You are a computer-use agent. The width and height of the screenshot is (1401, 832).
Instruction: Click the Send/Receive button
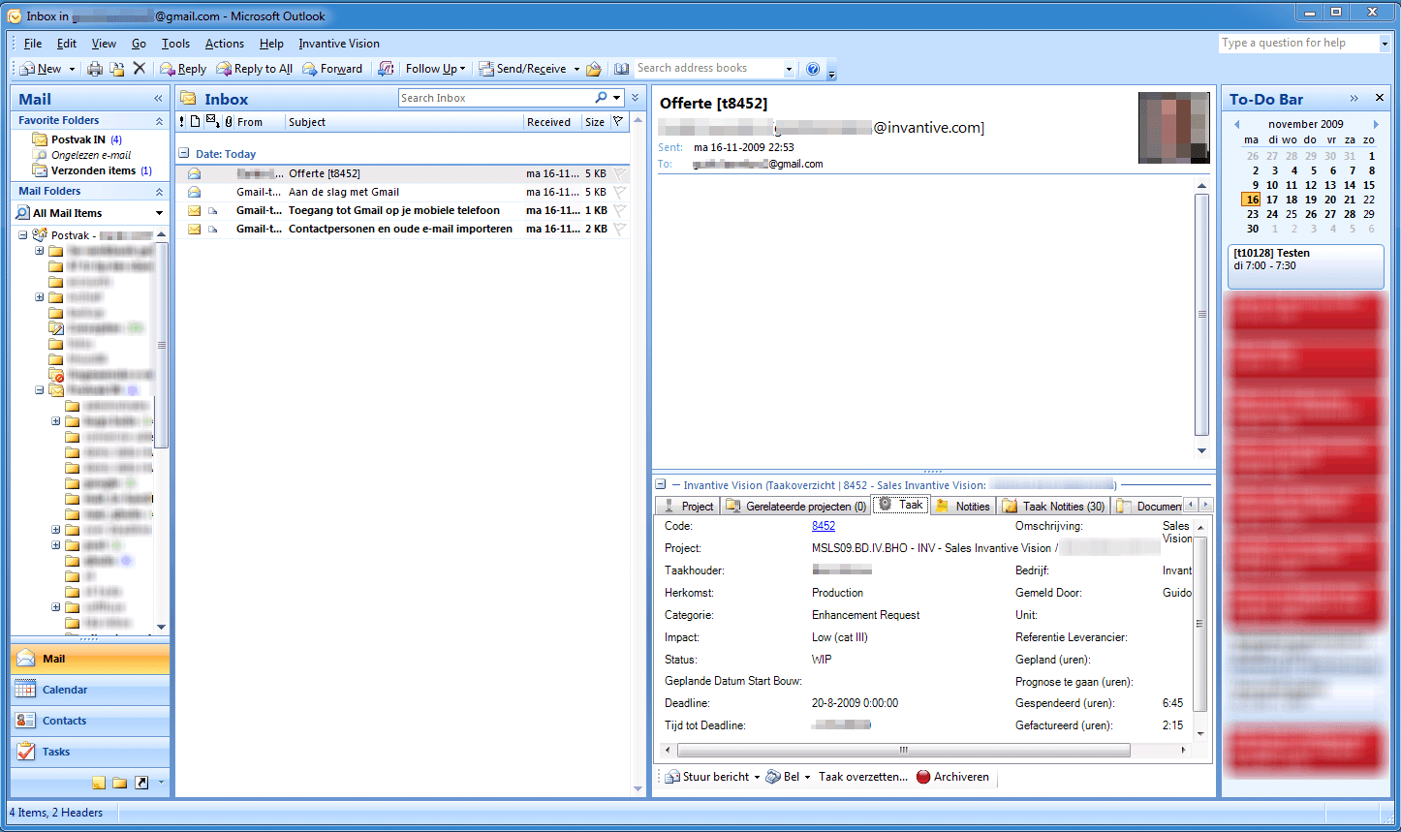coord(524,69)
